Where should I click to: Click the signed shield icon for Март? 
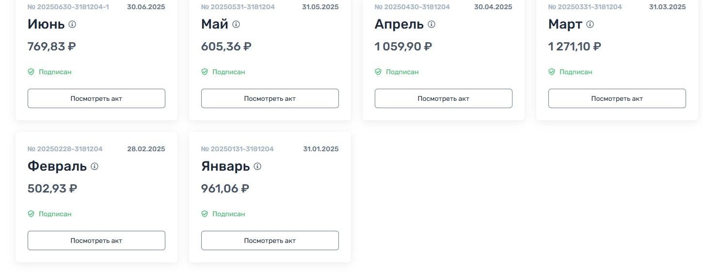pos(552,72)
